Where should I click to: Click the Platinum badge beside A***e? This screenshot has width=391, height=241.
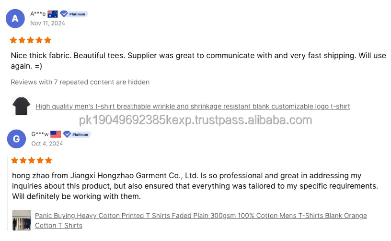click(73, 14)
